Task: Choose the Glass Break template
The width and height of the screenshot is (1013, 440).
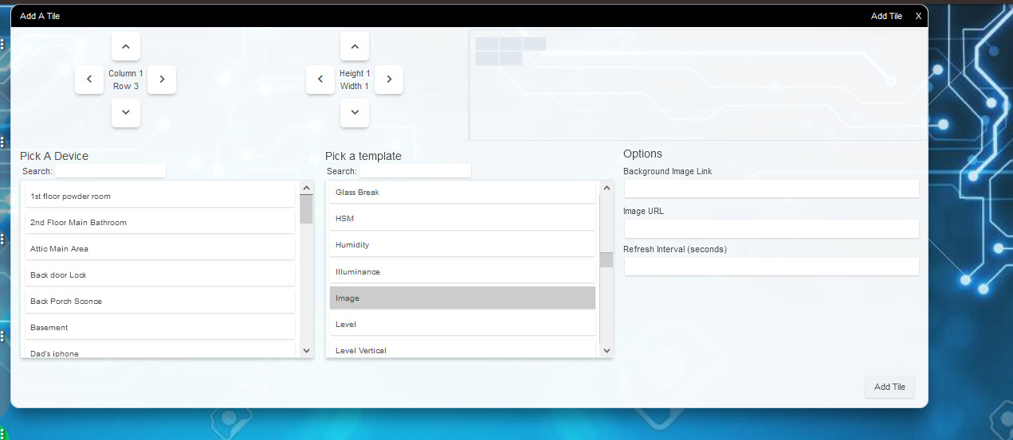Action: [x=462, y=192]
